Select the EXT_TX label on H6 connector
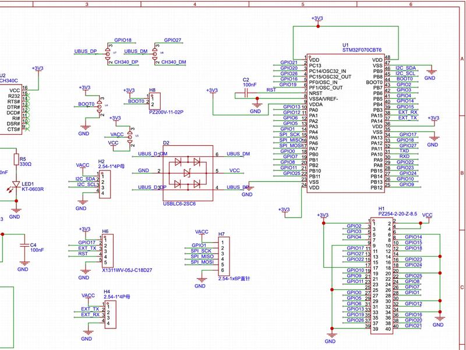Viewport: 466px width, 350px height. pyautogui.click(x=87, y=248)
